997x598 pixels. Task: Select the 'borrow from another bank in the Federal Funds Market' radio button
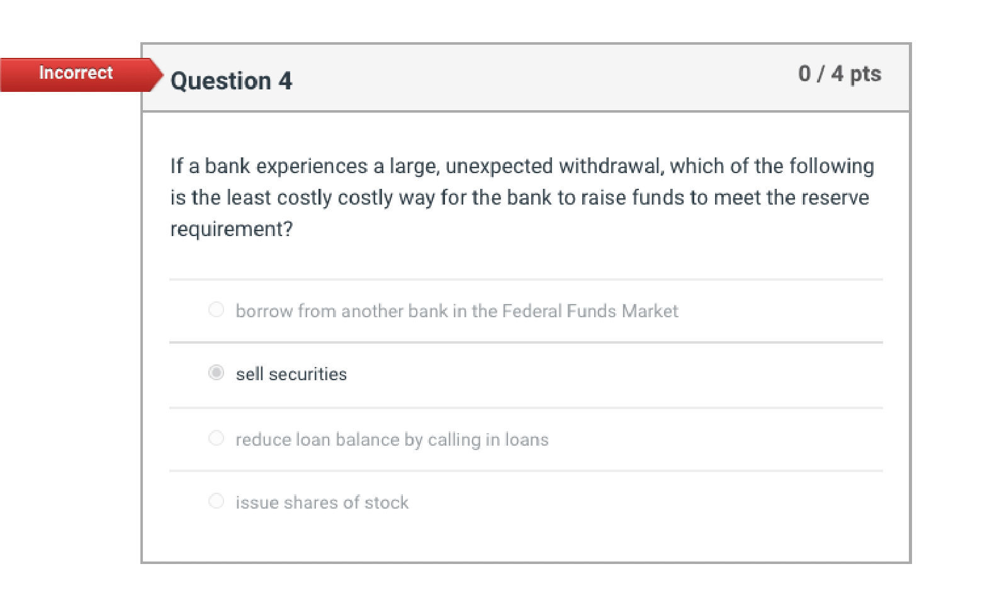pos(217,309)
